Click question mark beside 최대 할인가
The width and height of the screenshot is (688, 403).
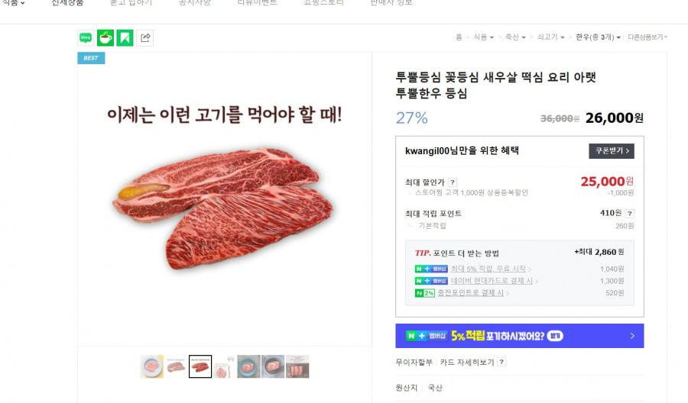pos(453,182)
